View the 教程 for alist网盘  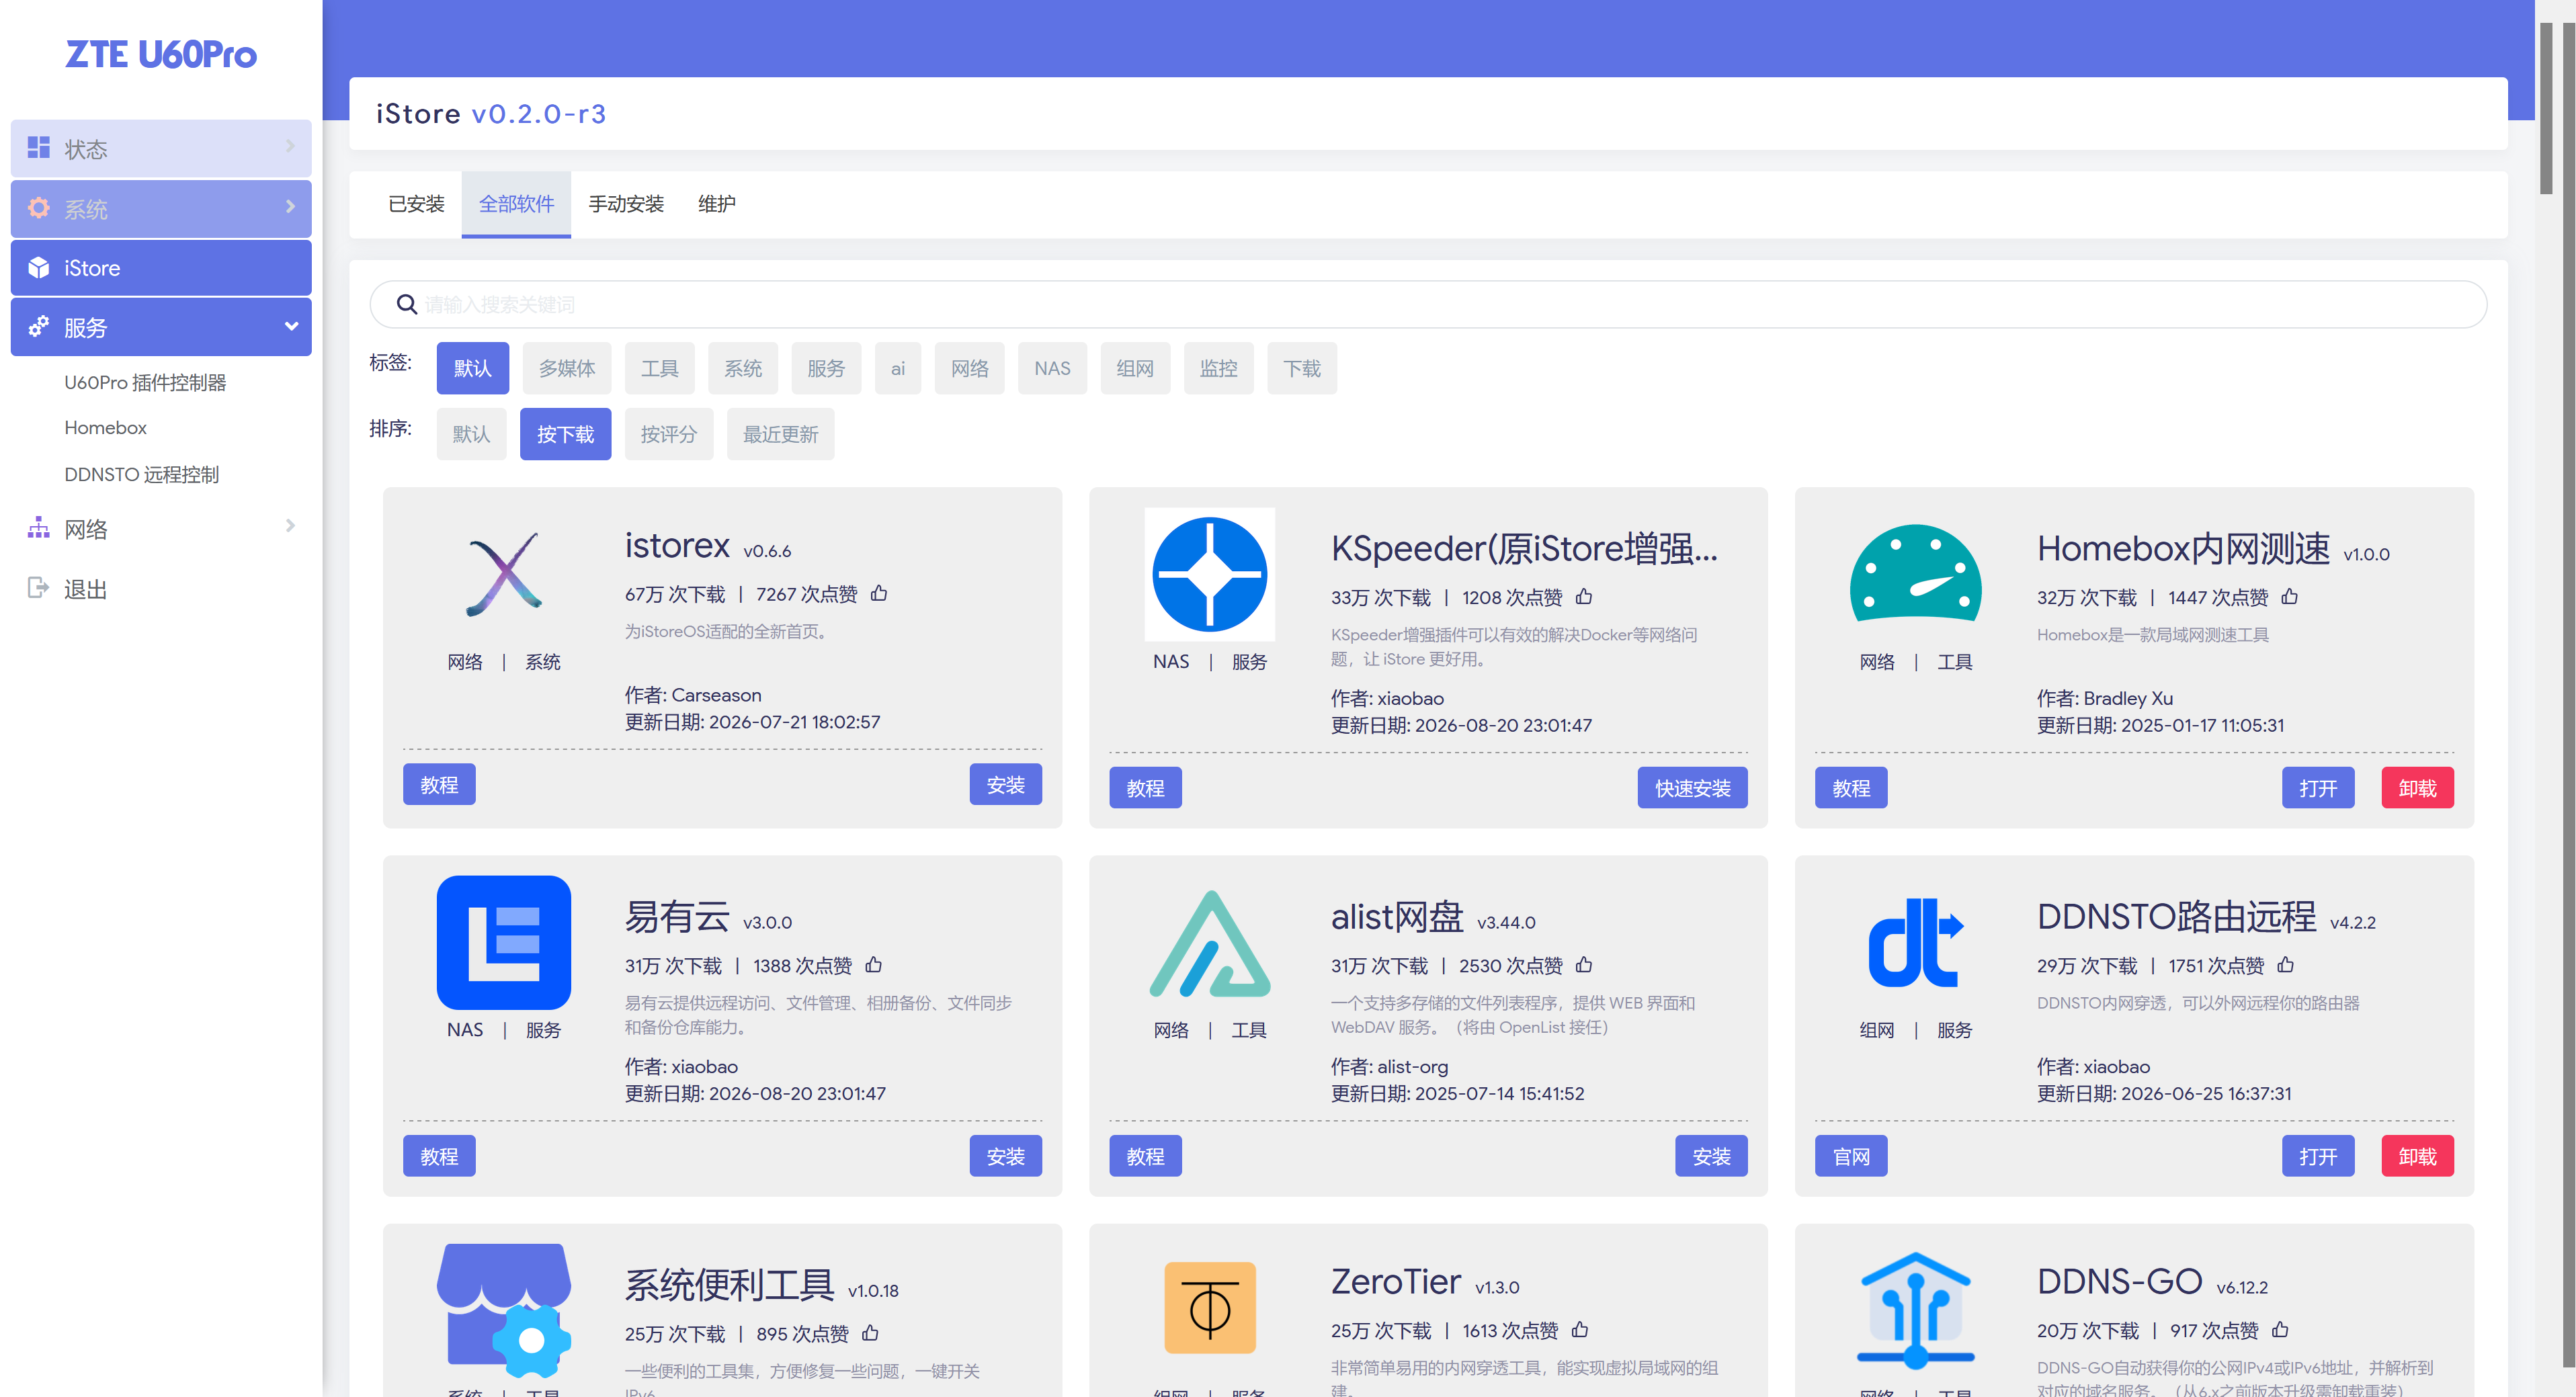click(1145, 1156)
